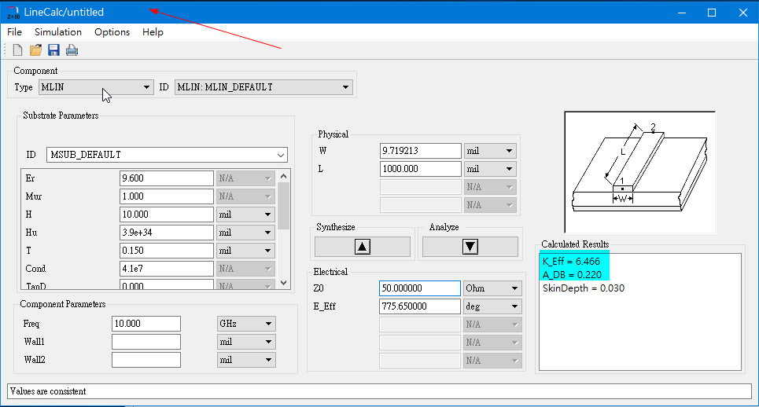
Task: Click the E_Eff field 775.650000
Action: point(420,306)
